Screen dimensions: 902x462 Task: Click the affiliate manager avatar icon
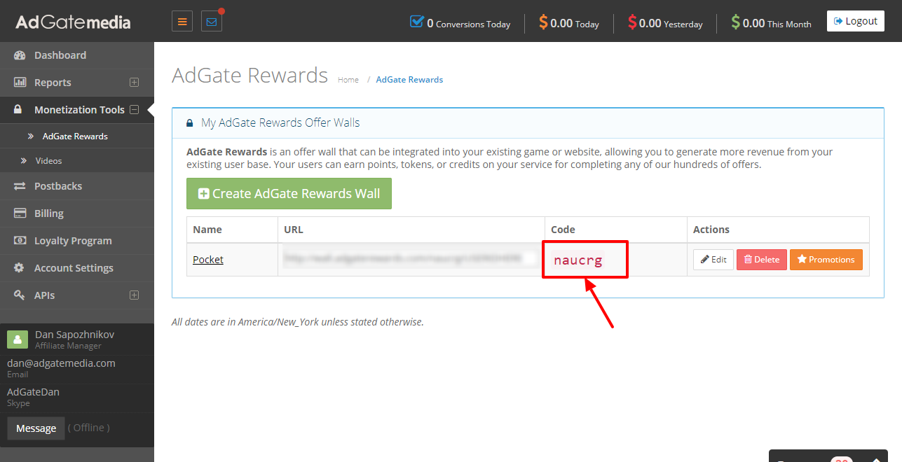pyautogui.click(x=18, y=339)
